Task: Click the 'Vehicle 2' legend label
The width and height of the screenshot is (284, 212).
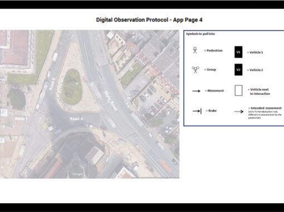Action: pyautogui.click(x=256, y=70)
